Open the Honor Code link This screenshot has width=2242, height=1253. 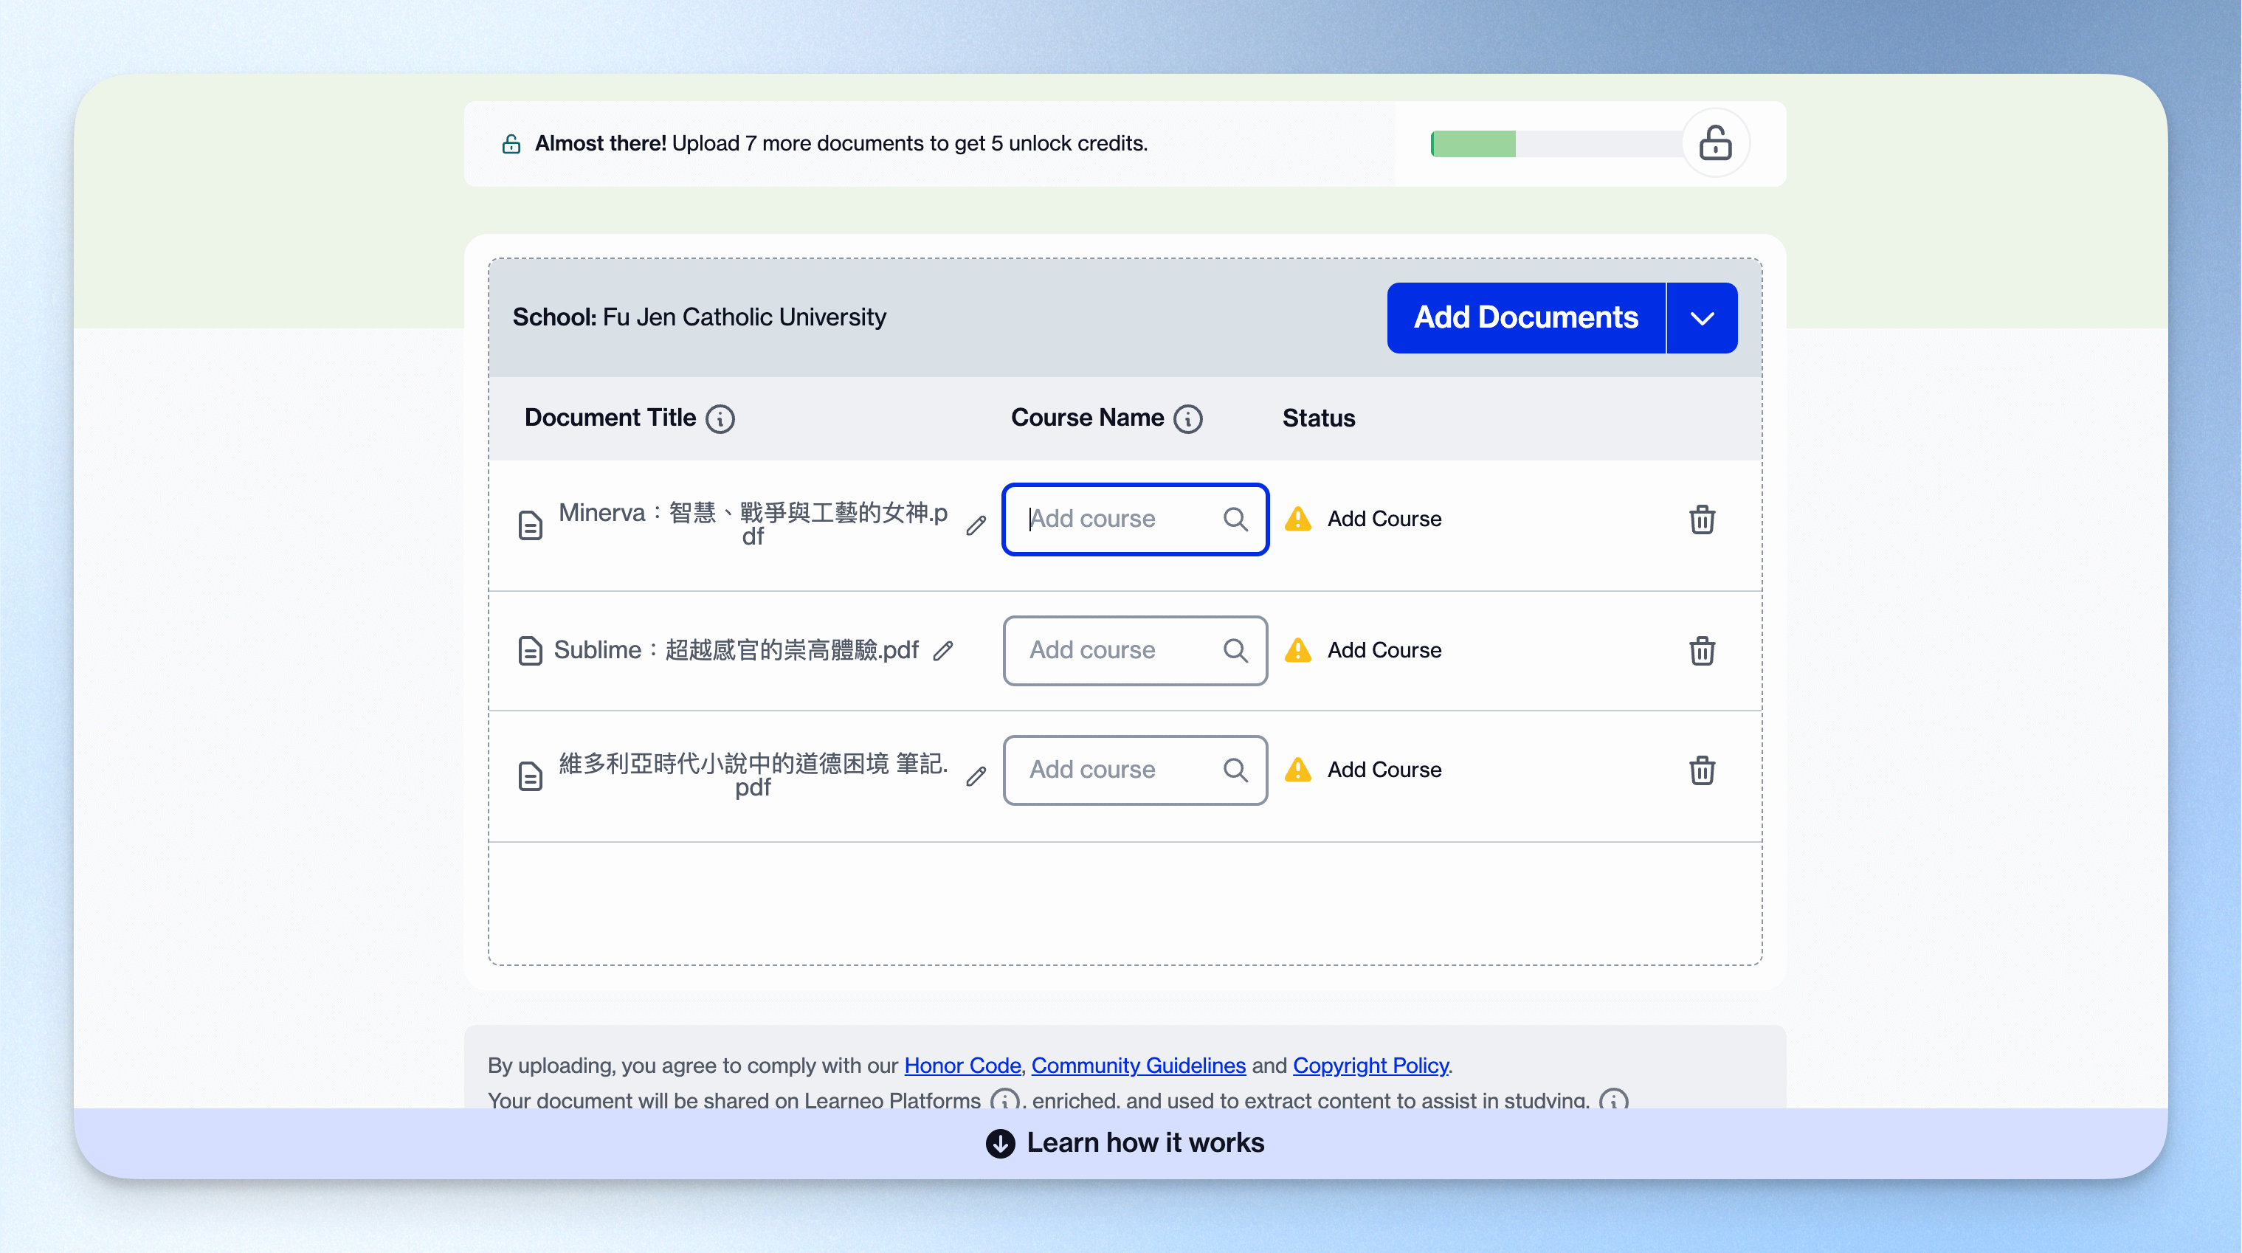pos(962,1065)
